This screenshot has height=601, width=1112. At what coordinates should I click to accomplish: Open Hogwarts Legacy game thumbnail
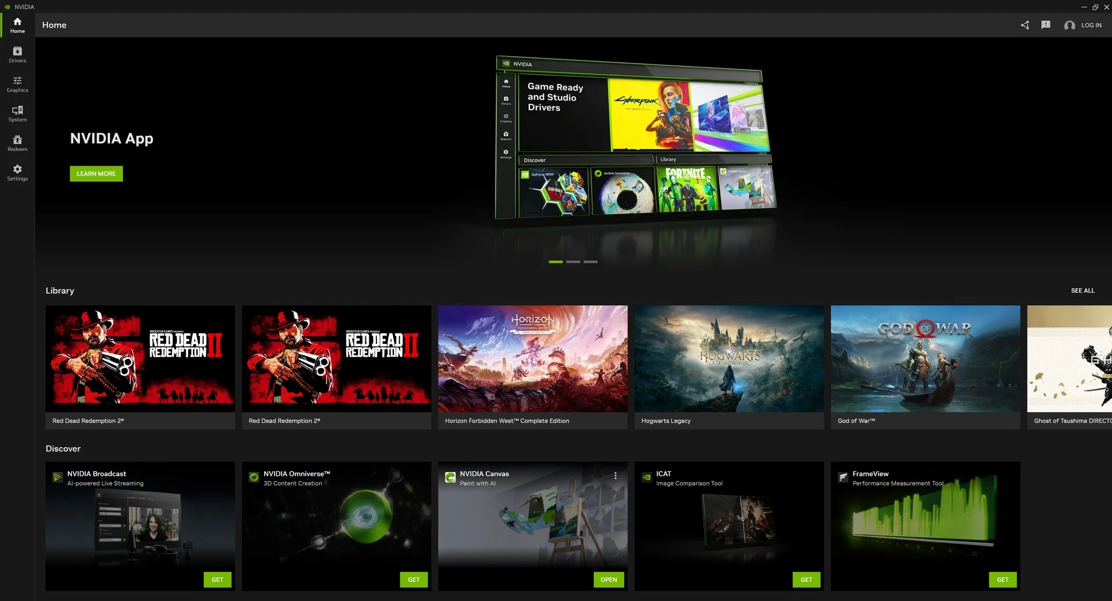pyautogui.click(x=729, y=359)
